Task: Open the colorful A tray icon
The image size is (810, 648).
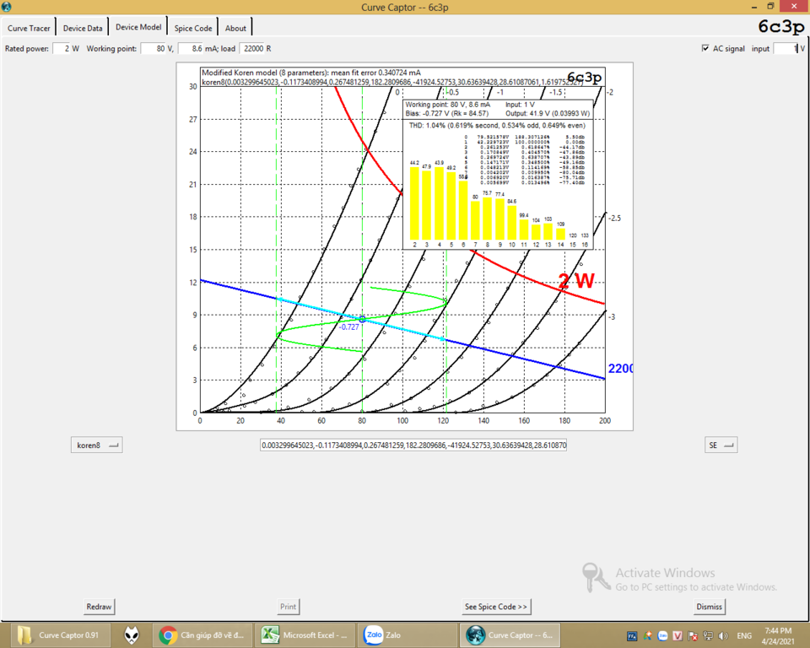Action: click(647, 636)
